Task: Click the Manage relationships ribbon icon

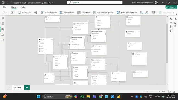Action: click(36, 13)
